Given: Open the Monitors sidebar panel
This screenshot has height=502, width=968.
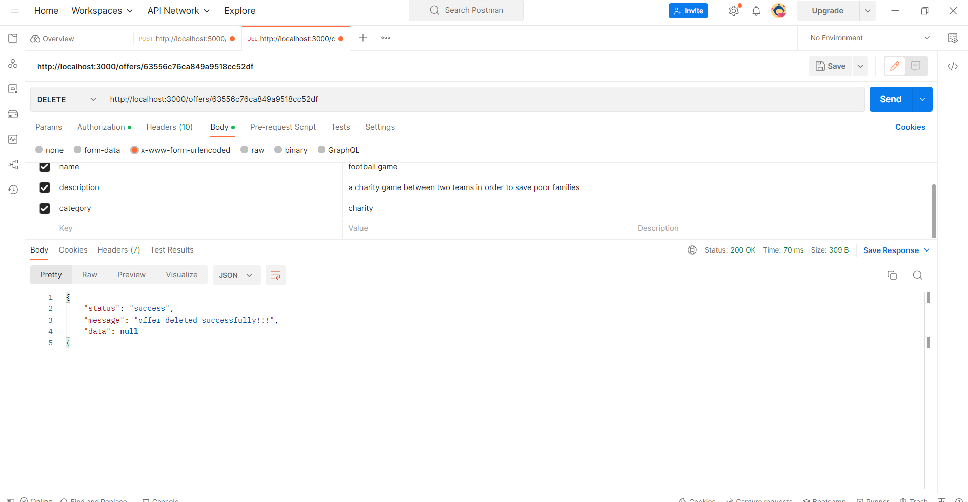Looking at the screenshot, I should pos(13,139).
